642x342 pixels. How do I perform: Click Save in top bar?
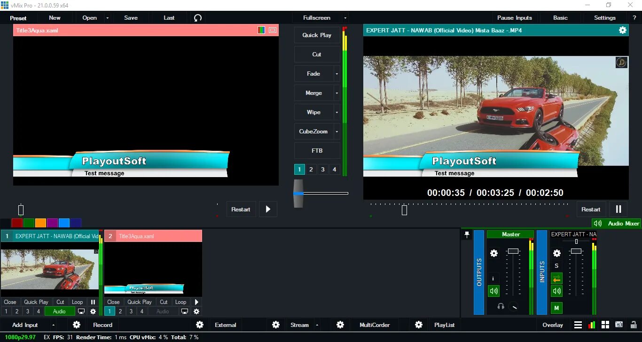point(131,18)
